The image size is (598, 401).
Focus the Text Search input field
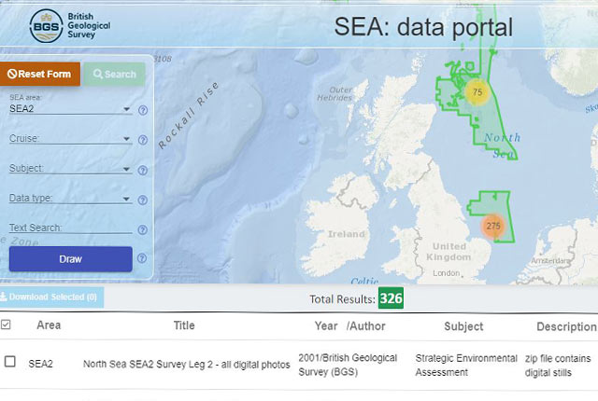[71, 228]
